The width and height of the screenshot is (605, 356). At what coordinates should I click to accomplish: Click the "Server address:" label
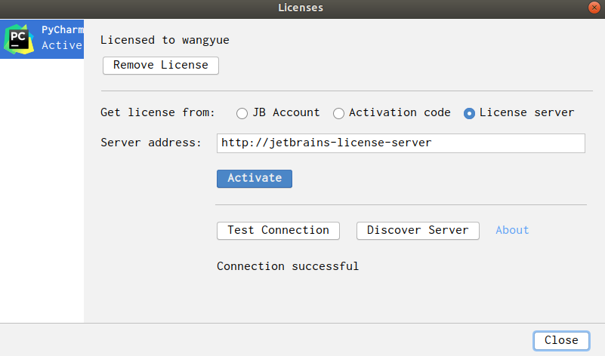click(151, 143)
